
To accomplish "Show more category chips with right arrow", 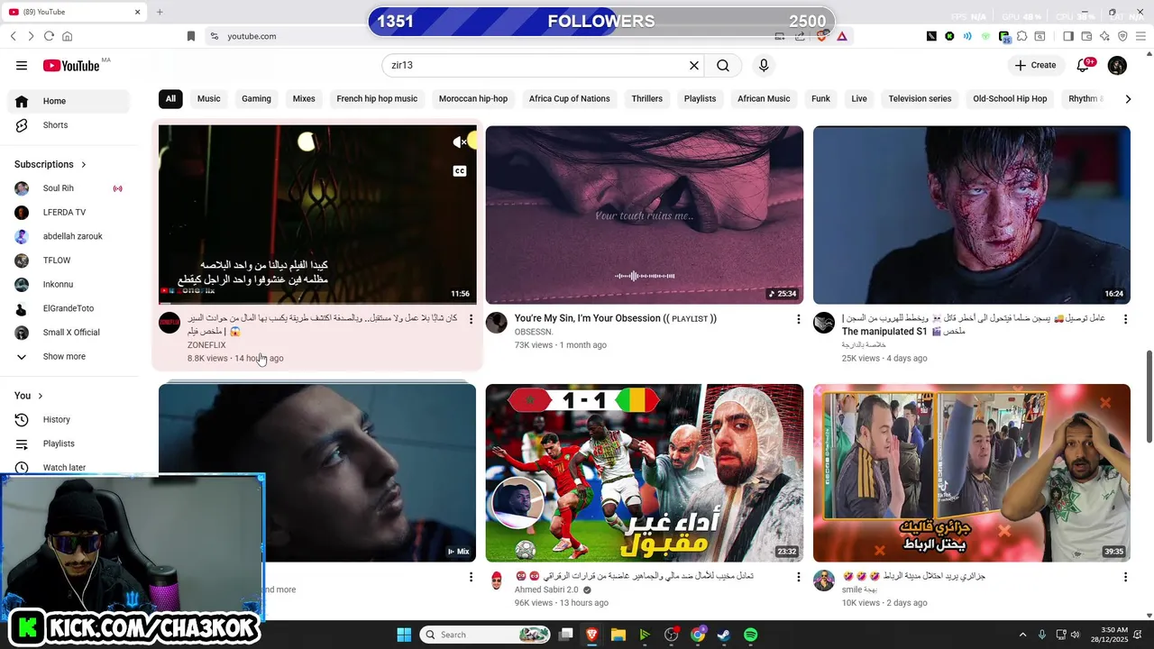I will (1128, 99).
